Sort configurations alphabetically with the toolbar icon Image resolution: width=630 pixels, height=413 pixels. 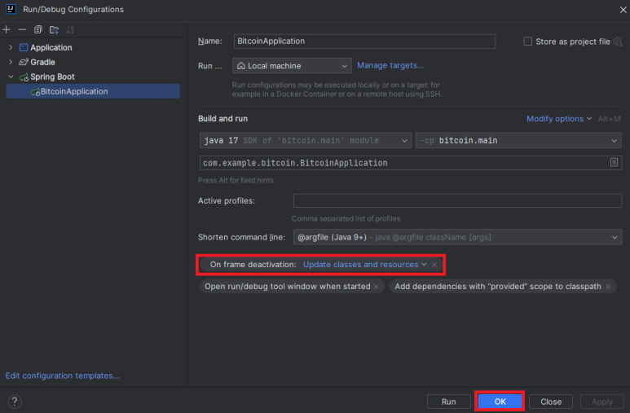pos(70,29)
